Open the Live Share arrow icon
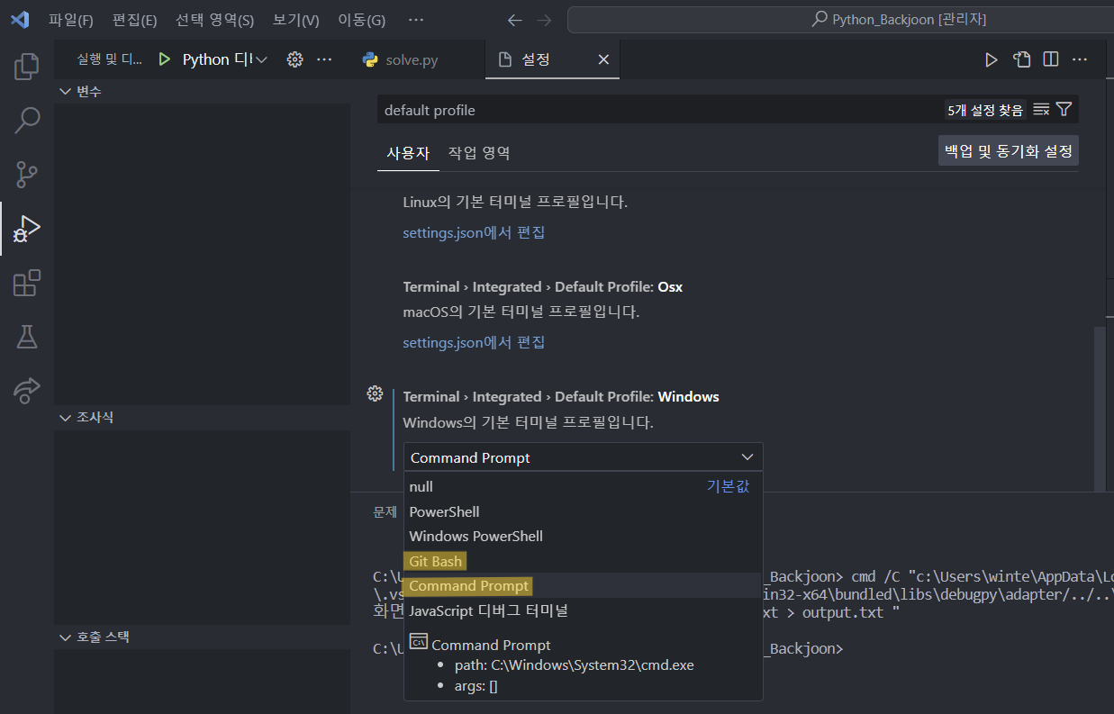The height and width of the screenshot is (714, 1114). [27, 390]
